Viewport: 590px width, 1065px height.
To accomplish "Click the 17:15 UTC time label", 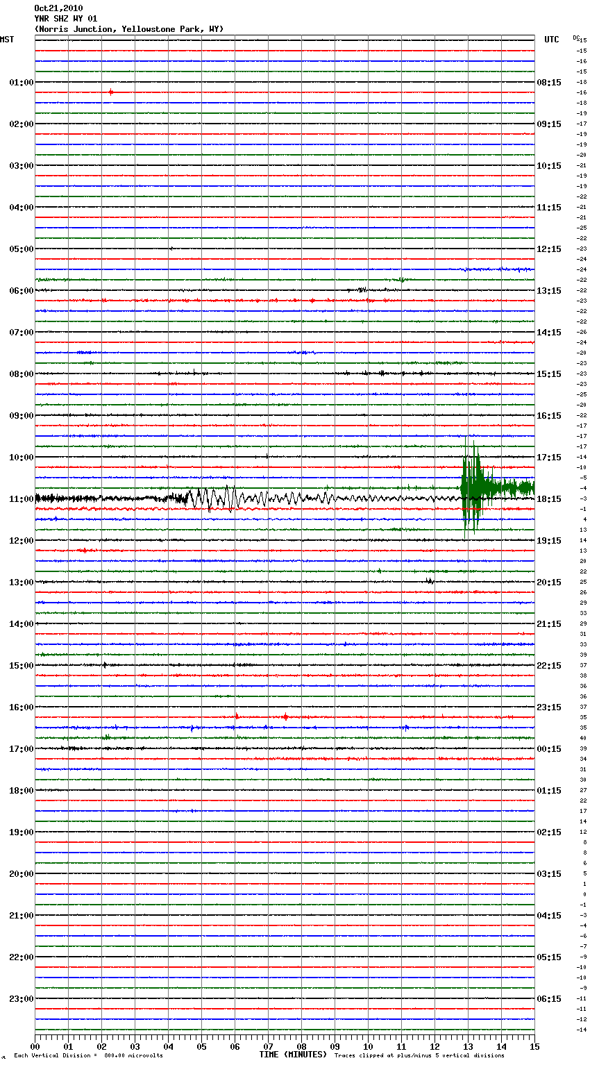I will tap(549, 458).
